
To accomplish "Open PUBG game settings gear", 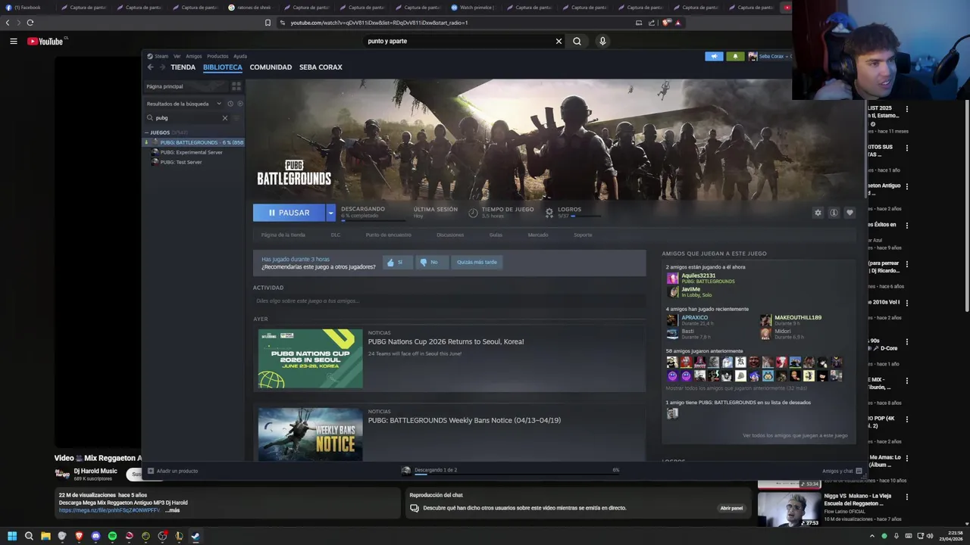I will point(818,213).
